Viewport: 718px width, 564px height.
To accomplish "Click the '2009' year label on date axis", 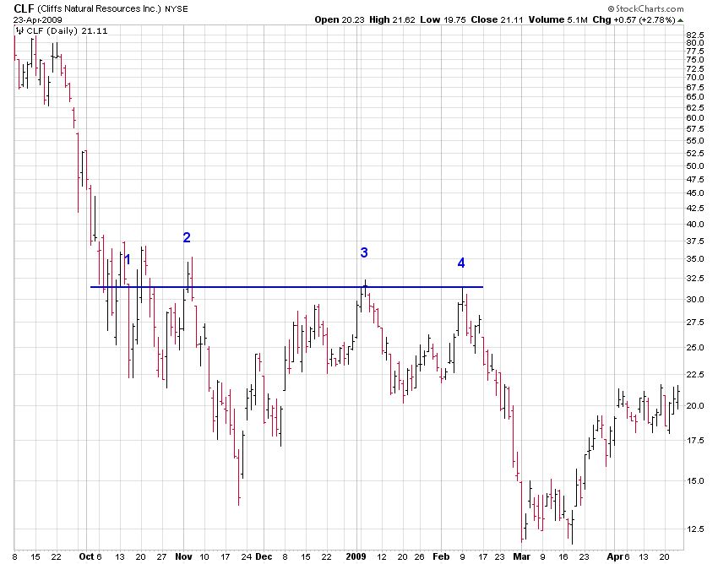I will coord(356,556).
